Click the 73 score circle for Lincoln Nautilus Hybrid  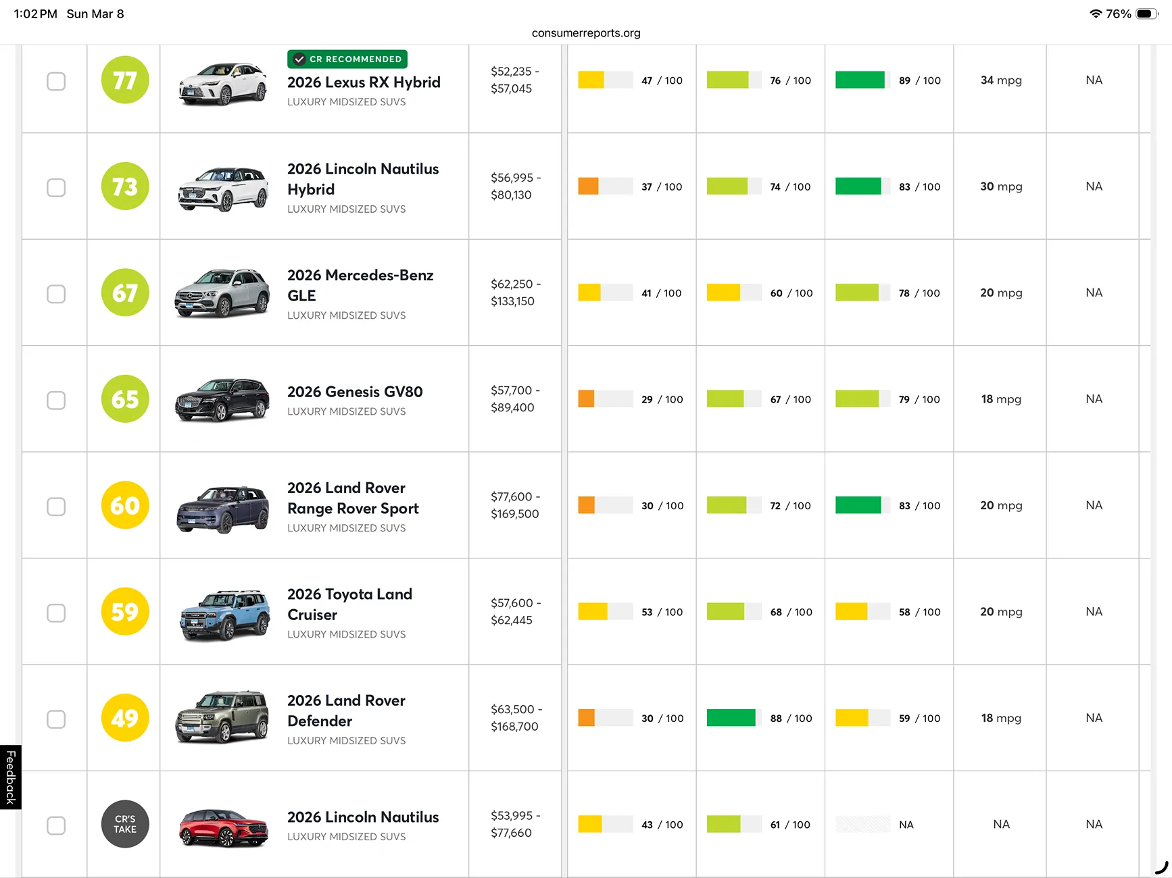125,186
